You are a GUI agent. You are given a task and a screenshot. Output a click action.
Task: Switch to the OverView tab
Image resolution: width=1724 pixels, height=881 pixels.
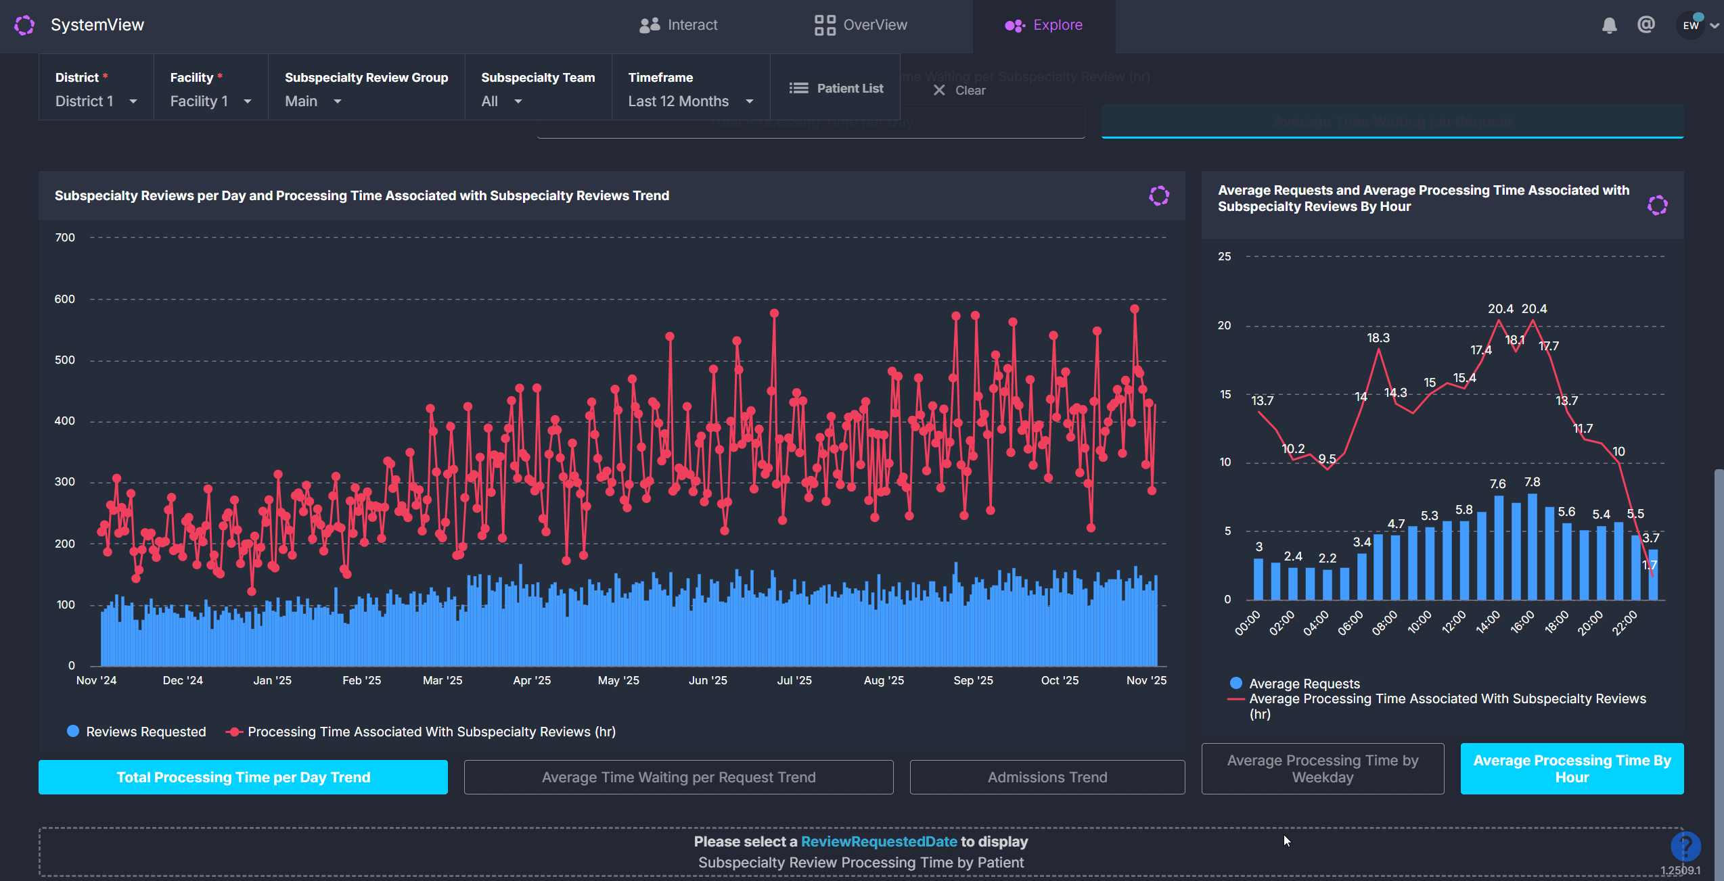[x=861, y=25]
